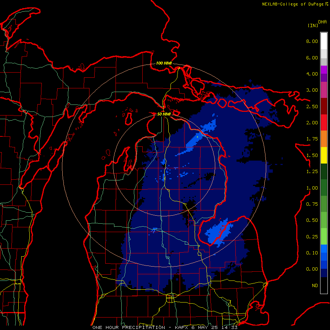The image size is (330, 330).
Task: Click the 0.00 legend value
Action: pos(312,269)
